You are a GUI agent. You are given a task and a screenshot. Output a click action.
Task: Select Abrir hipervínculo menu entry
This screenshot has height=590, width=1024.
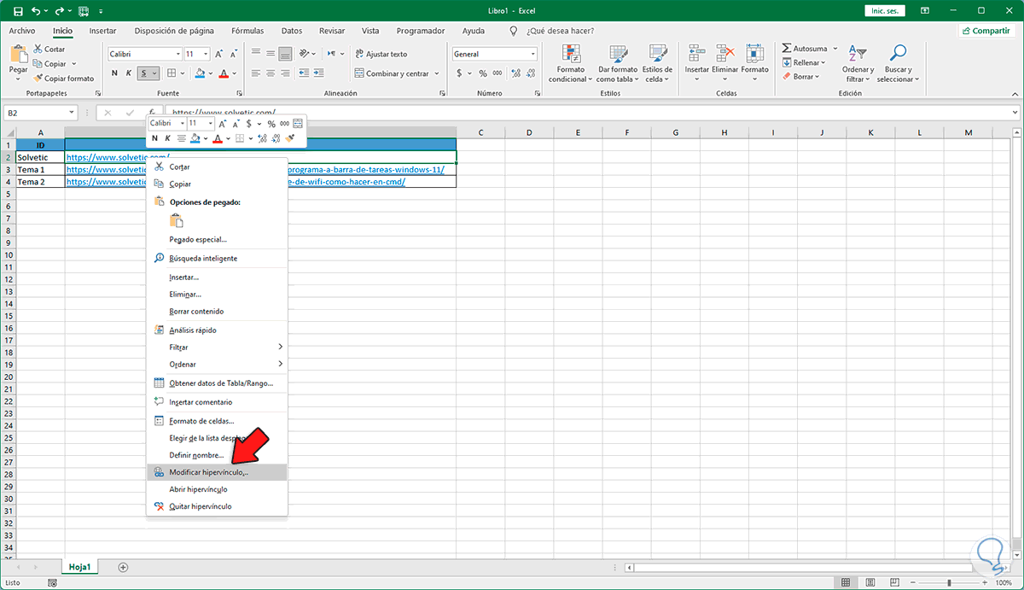217,489
